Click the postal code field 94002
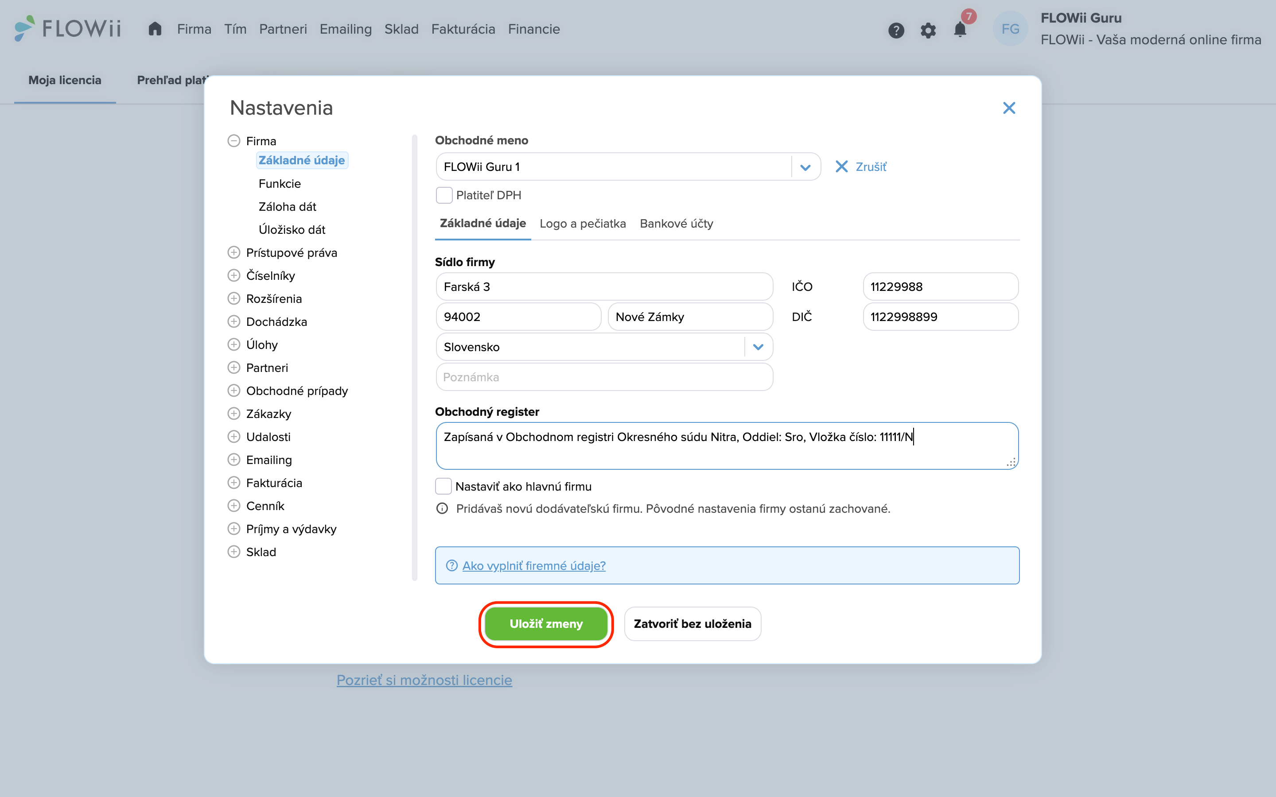 click(518, 317)
